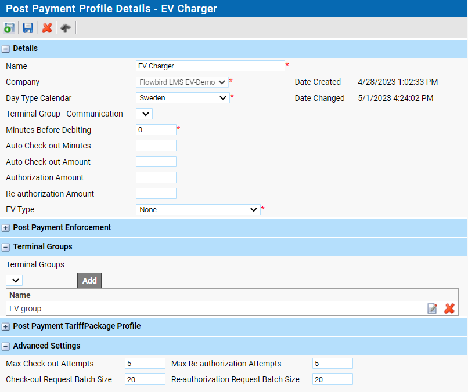Screen dimensions: 468x392
Task: Click the Date Changed value 5/1/2023
Action: tap(395, 98)
